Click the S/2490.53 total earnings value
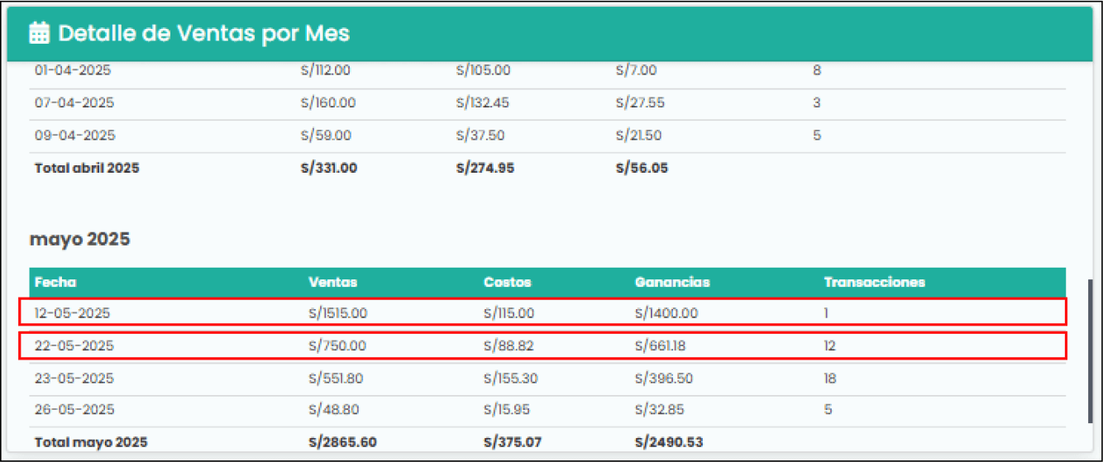This screenshot has width=1103, height=462. 669,442
